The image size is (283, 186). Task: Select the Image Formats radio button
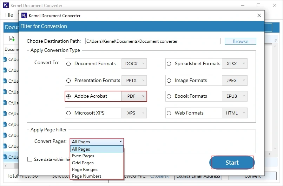(169, 81)
